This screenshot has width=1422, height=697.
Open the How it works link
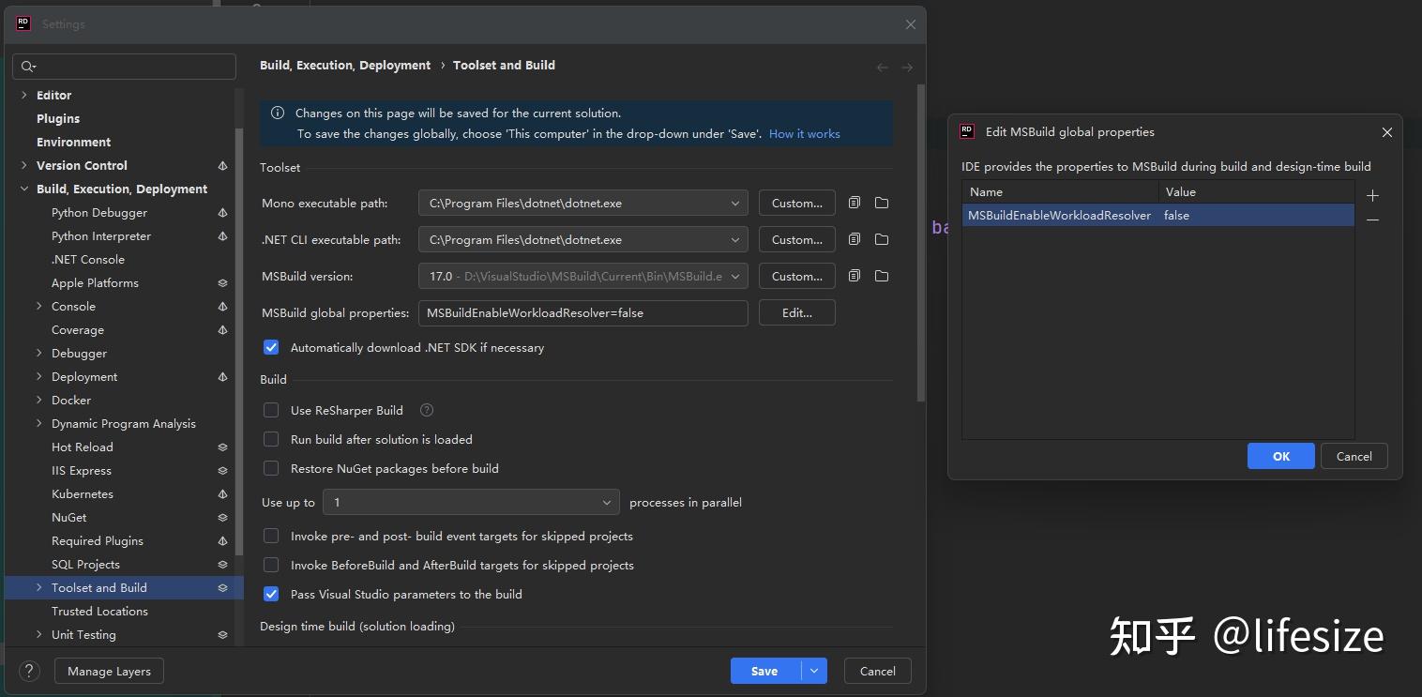pos(804,133)
